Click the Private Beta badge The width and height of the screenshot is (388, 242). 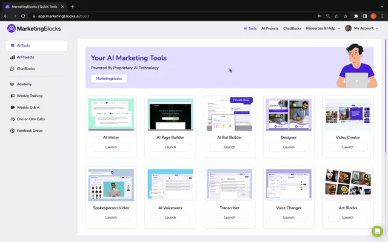[x=241, y=100]
